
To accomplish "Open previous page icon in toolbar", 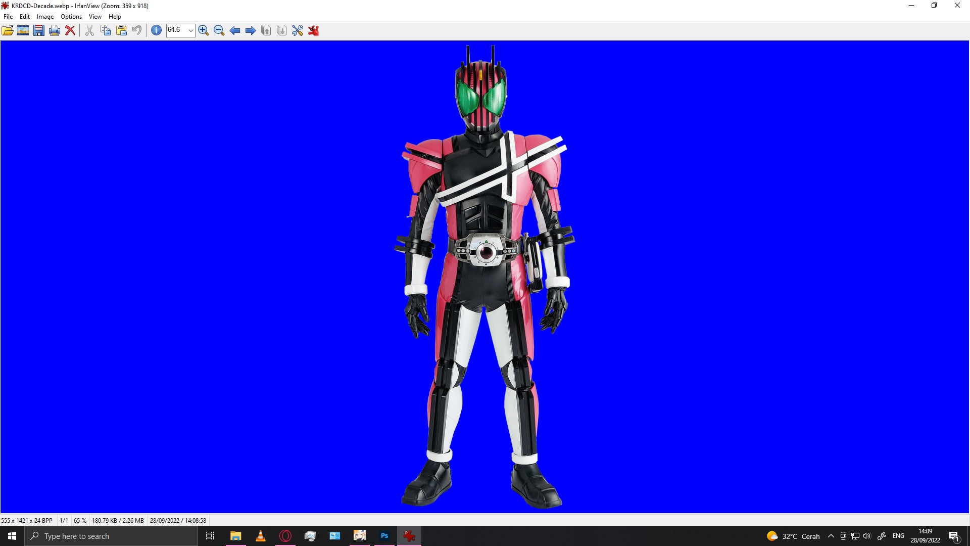I will (x=266, y=30).
